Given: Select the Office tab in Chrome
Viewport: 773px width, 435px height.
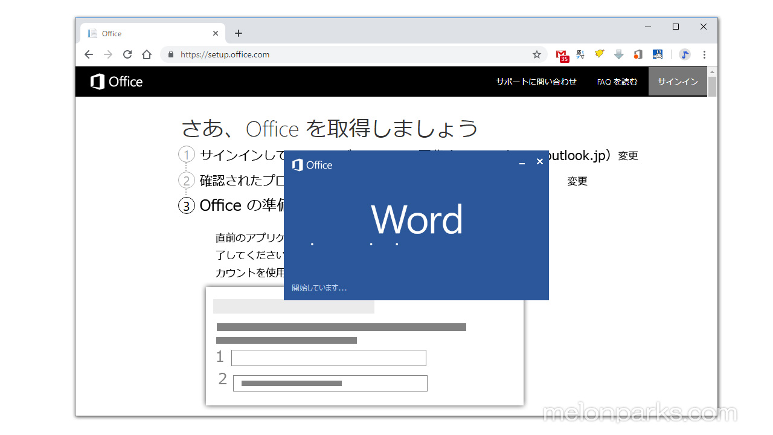Looking at the screenshot, I should (x=153, y=33).
